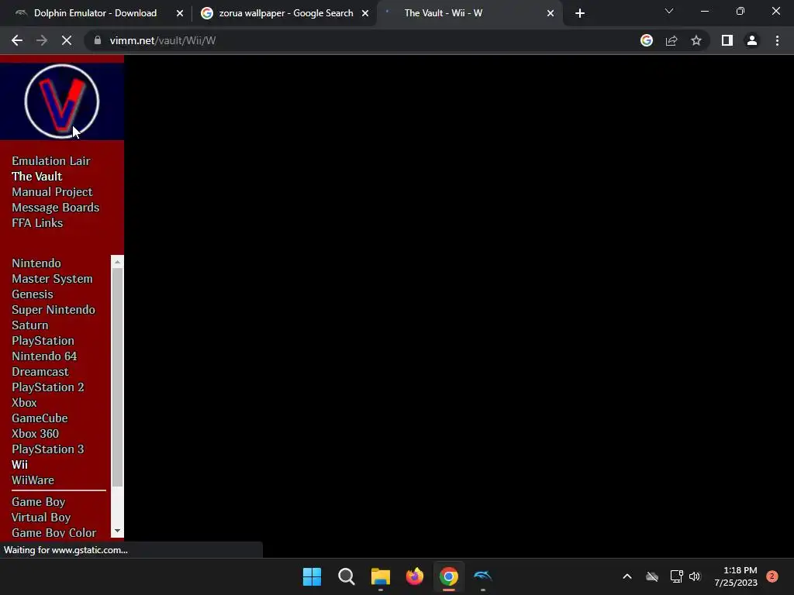The height and width of the screenshot is (595, 794).
Task: Select Master System in the list
Action: (52, 279)
